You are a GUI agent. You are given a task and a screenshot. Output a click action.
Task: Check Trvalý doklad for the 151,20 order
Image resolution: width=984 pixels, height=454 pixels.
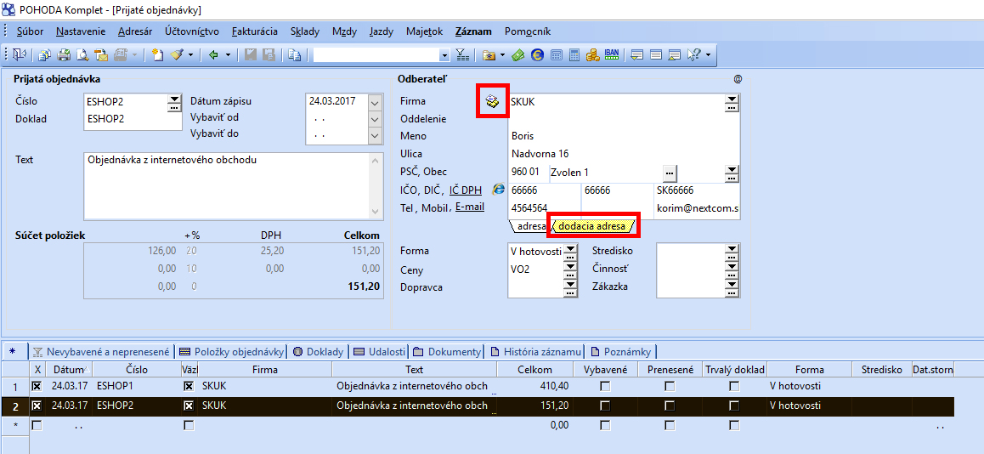733,406
